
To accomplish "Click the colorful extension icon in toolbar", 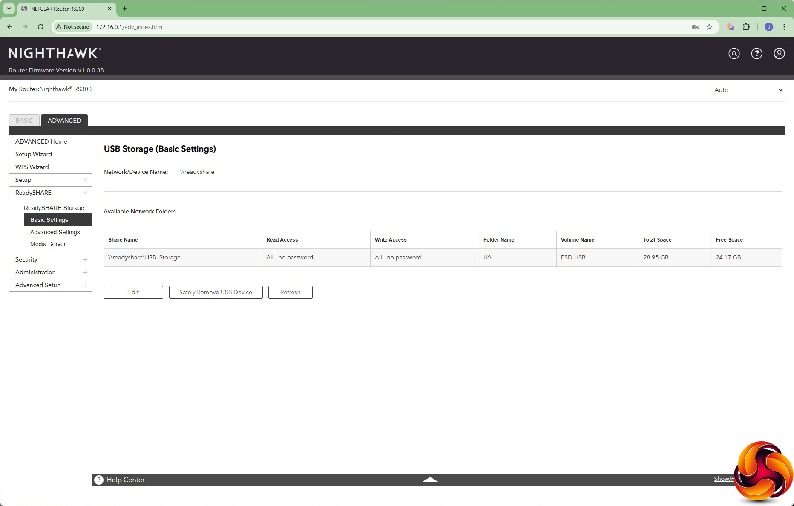I will pos(731,27).
